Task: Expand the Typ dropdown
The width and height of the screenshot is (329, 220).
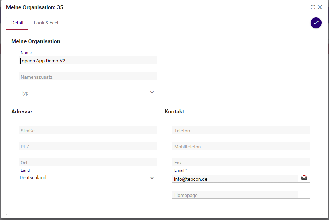Action: [x=152, y=92]
